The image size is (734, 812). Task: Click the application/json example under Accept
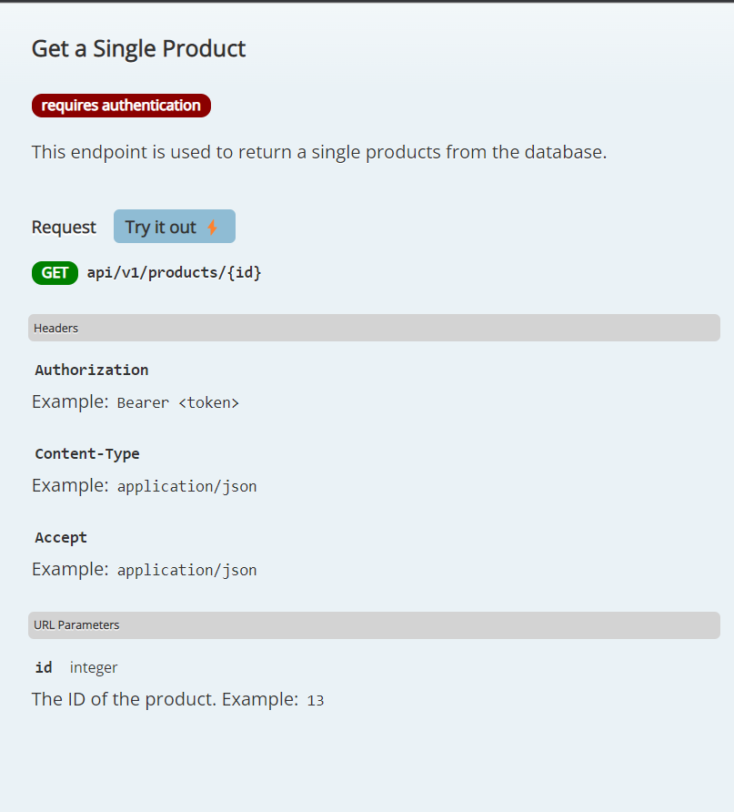click(186, 569)
